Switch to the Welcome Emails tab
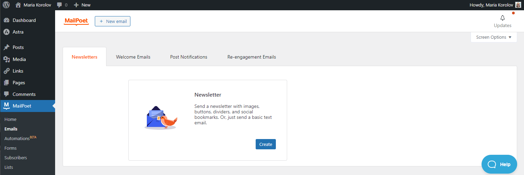524x175 pixels. point(133,57)
